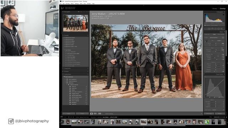The image size is (228, 128).
Task: Open the Profile dropdown
Action: [214, 38]
